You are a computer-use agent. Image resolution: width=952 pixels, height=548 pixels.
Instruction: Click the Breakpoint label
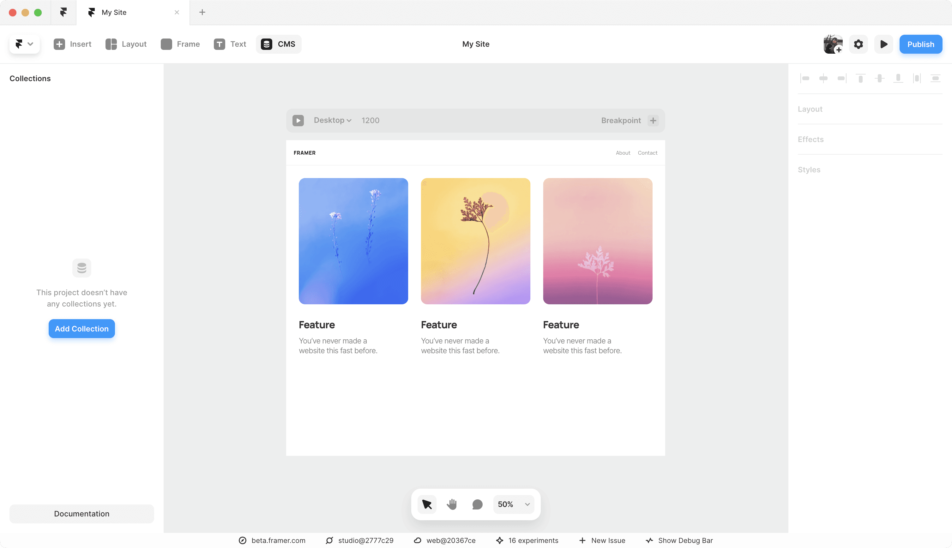pos(621,121)
